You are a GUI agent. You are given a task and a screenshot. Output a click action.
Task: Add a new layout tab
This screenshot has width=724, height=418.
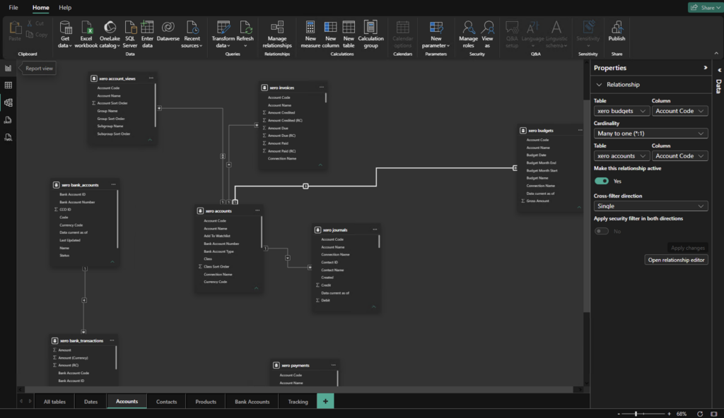325,401
